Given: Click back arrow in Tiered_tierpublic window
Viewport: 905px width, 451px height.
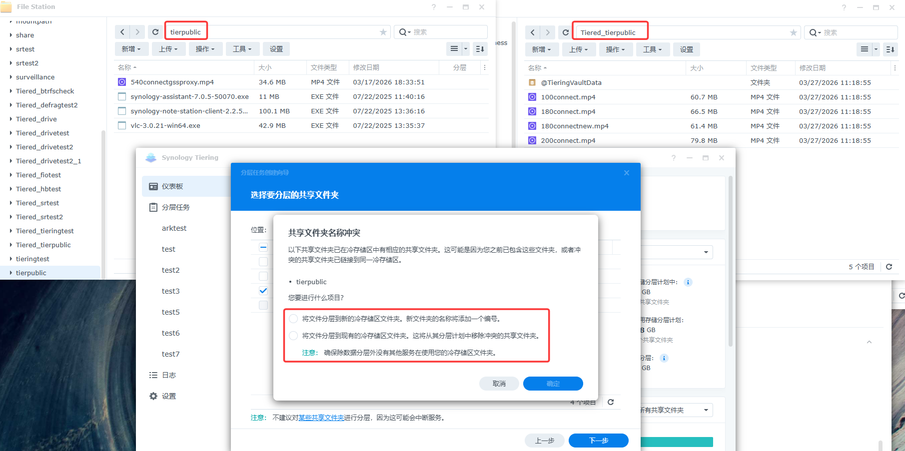Looking at the screenshot, I should point(533,32).
